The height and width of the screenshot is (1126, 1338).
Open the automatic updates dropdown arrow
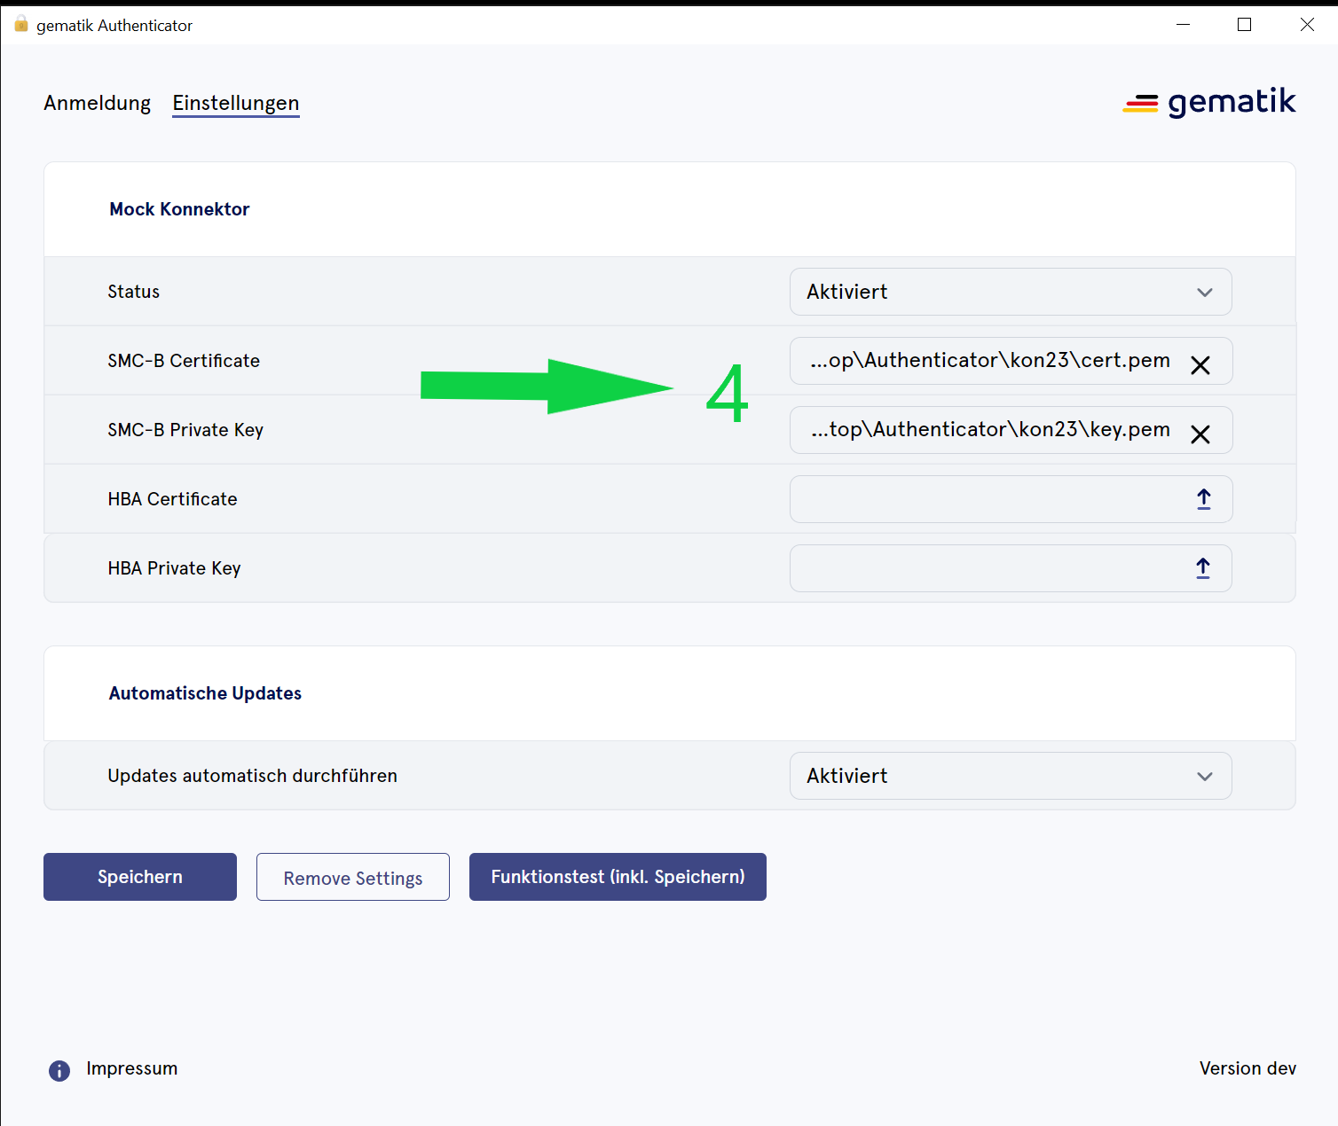point(1204,777)
